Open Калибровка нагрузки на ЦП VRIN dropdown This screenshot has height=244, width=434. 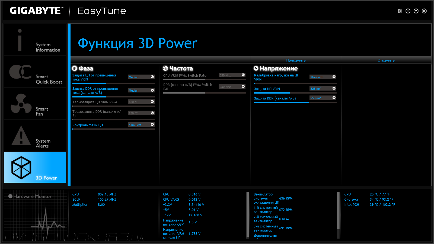point(323,77)
